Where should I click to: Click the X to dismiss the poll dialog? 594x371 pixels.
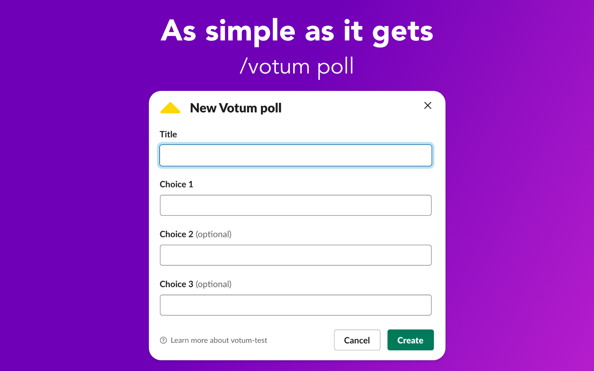point(428,105)
